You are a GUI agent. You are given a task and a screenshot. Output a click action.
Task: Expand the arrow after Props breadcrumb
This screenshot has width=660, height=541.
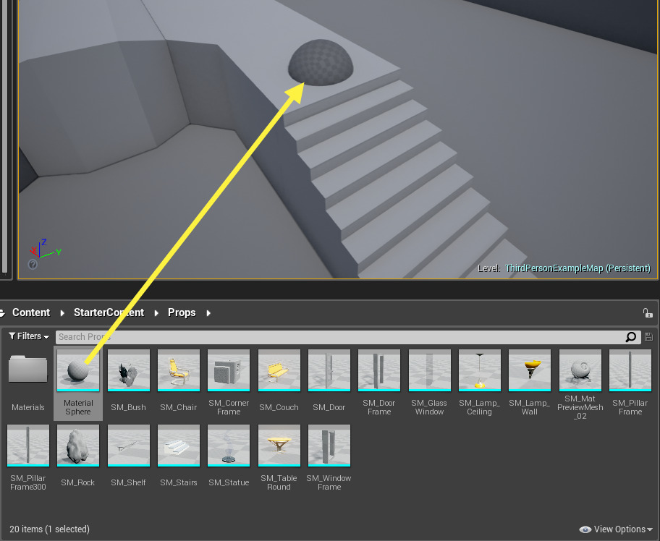click(x=208, y=313)
